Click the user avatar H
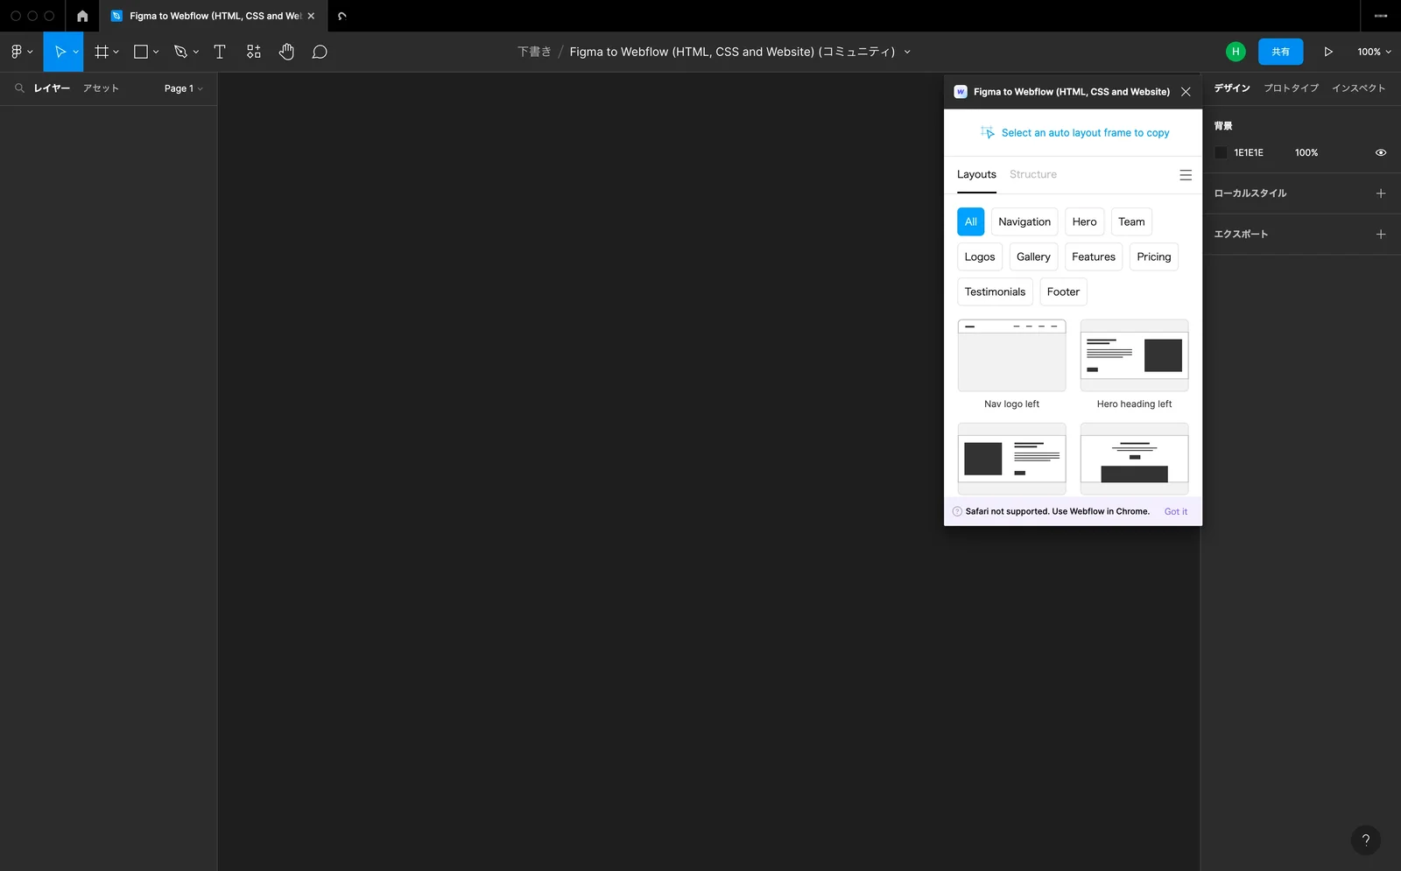 click(x=1236, y=52)
